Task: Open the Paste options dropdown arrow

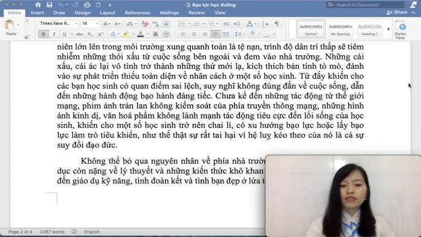Action: (18, 25)
